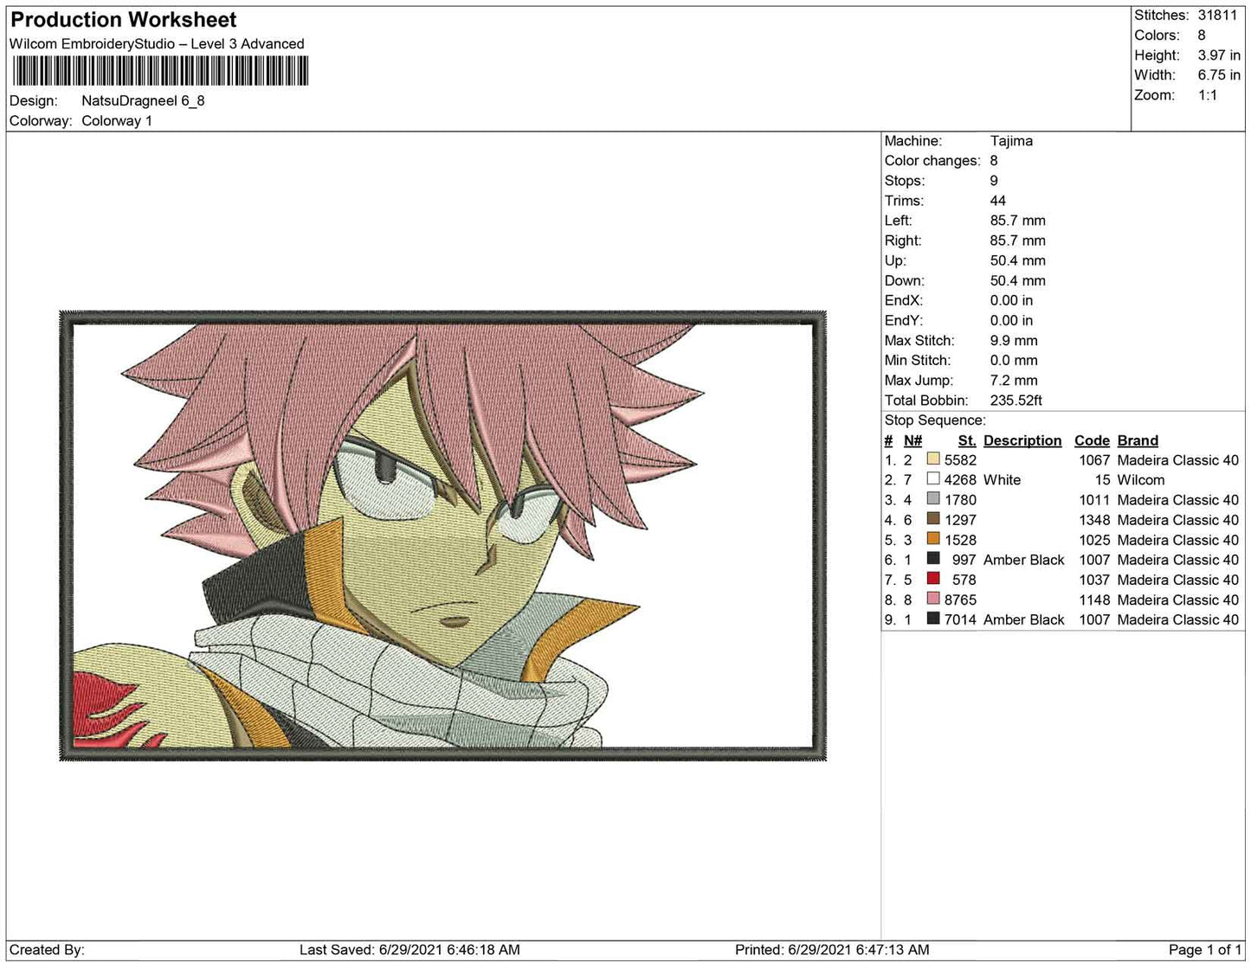Viewport: 1251px width, 962px height.
Task: Click the tan swatch for stop 1
Action: [933, 459]
